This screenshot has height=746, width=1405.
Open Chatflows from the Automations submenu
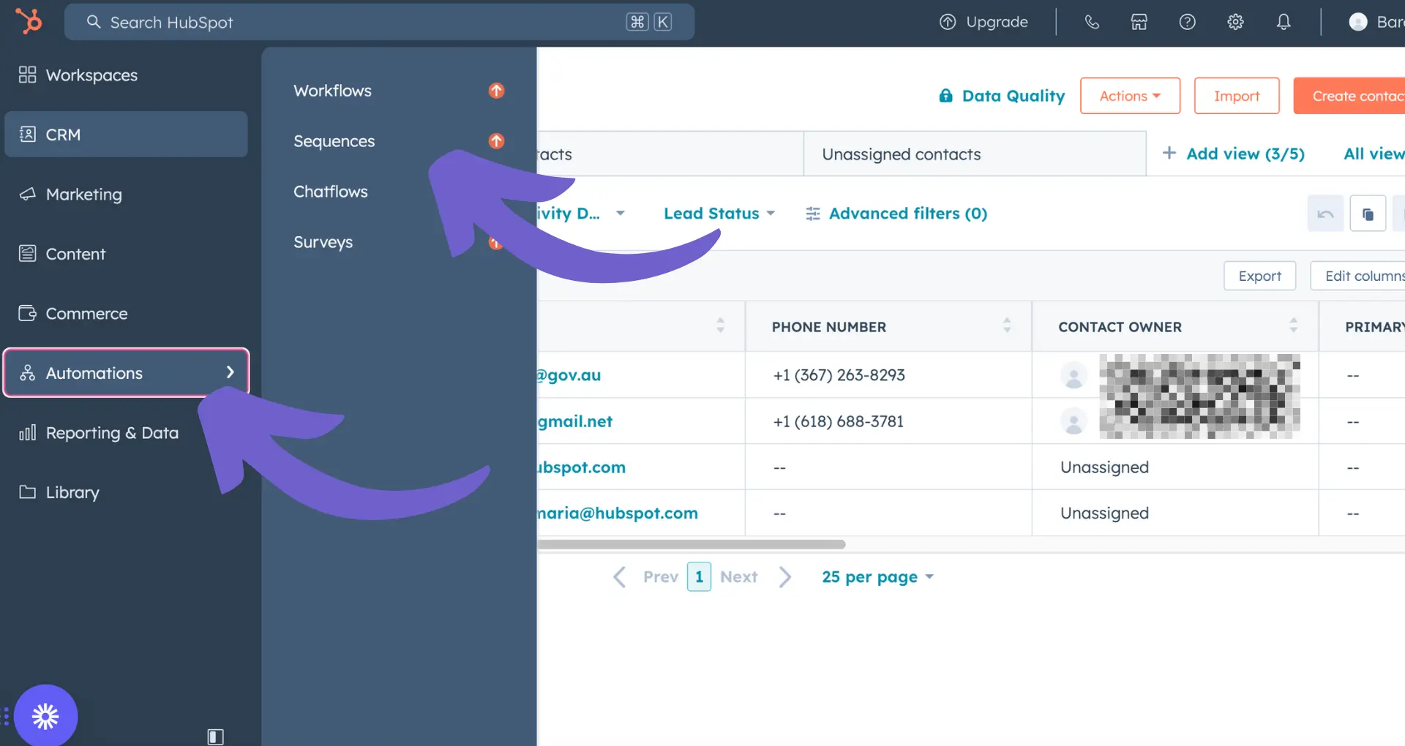click(x=331, y=192)
